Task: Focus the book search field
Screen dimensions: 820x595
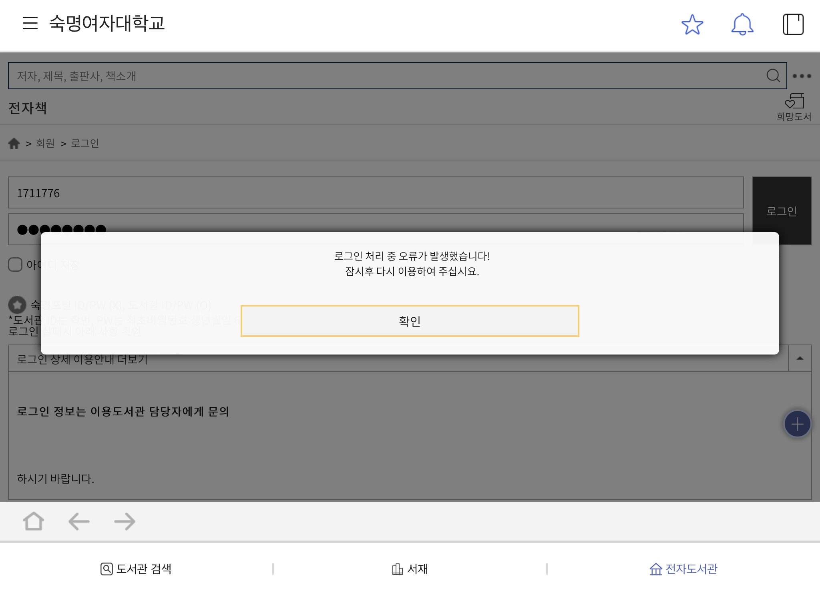Action: click(x=397, y=76)
